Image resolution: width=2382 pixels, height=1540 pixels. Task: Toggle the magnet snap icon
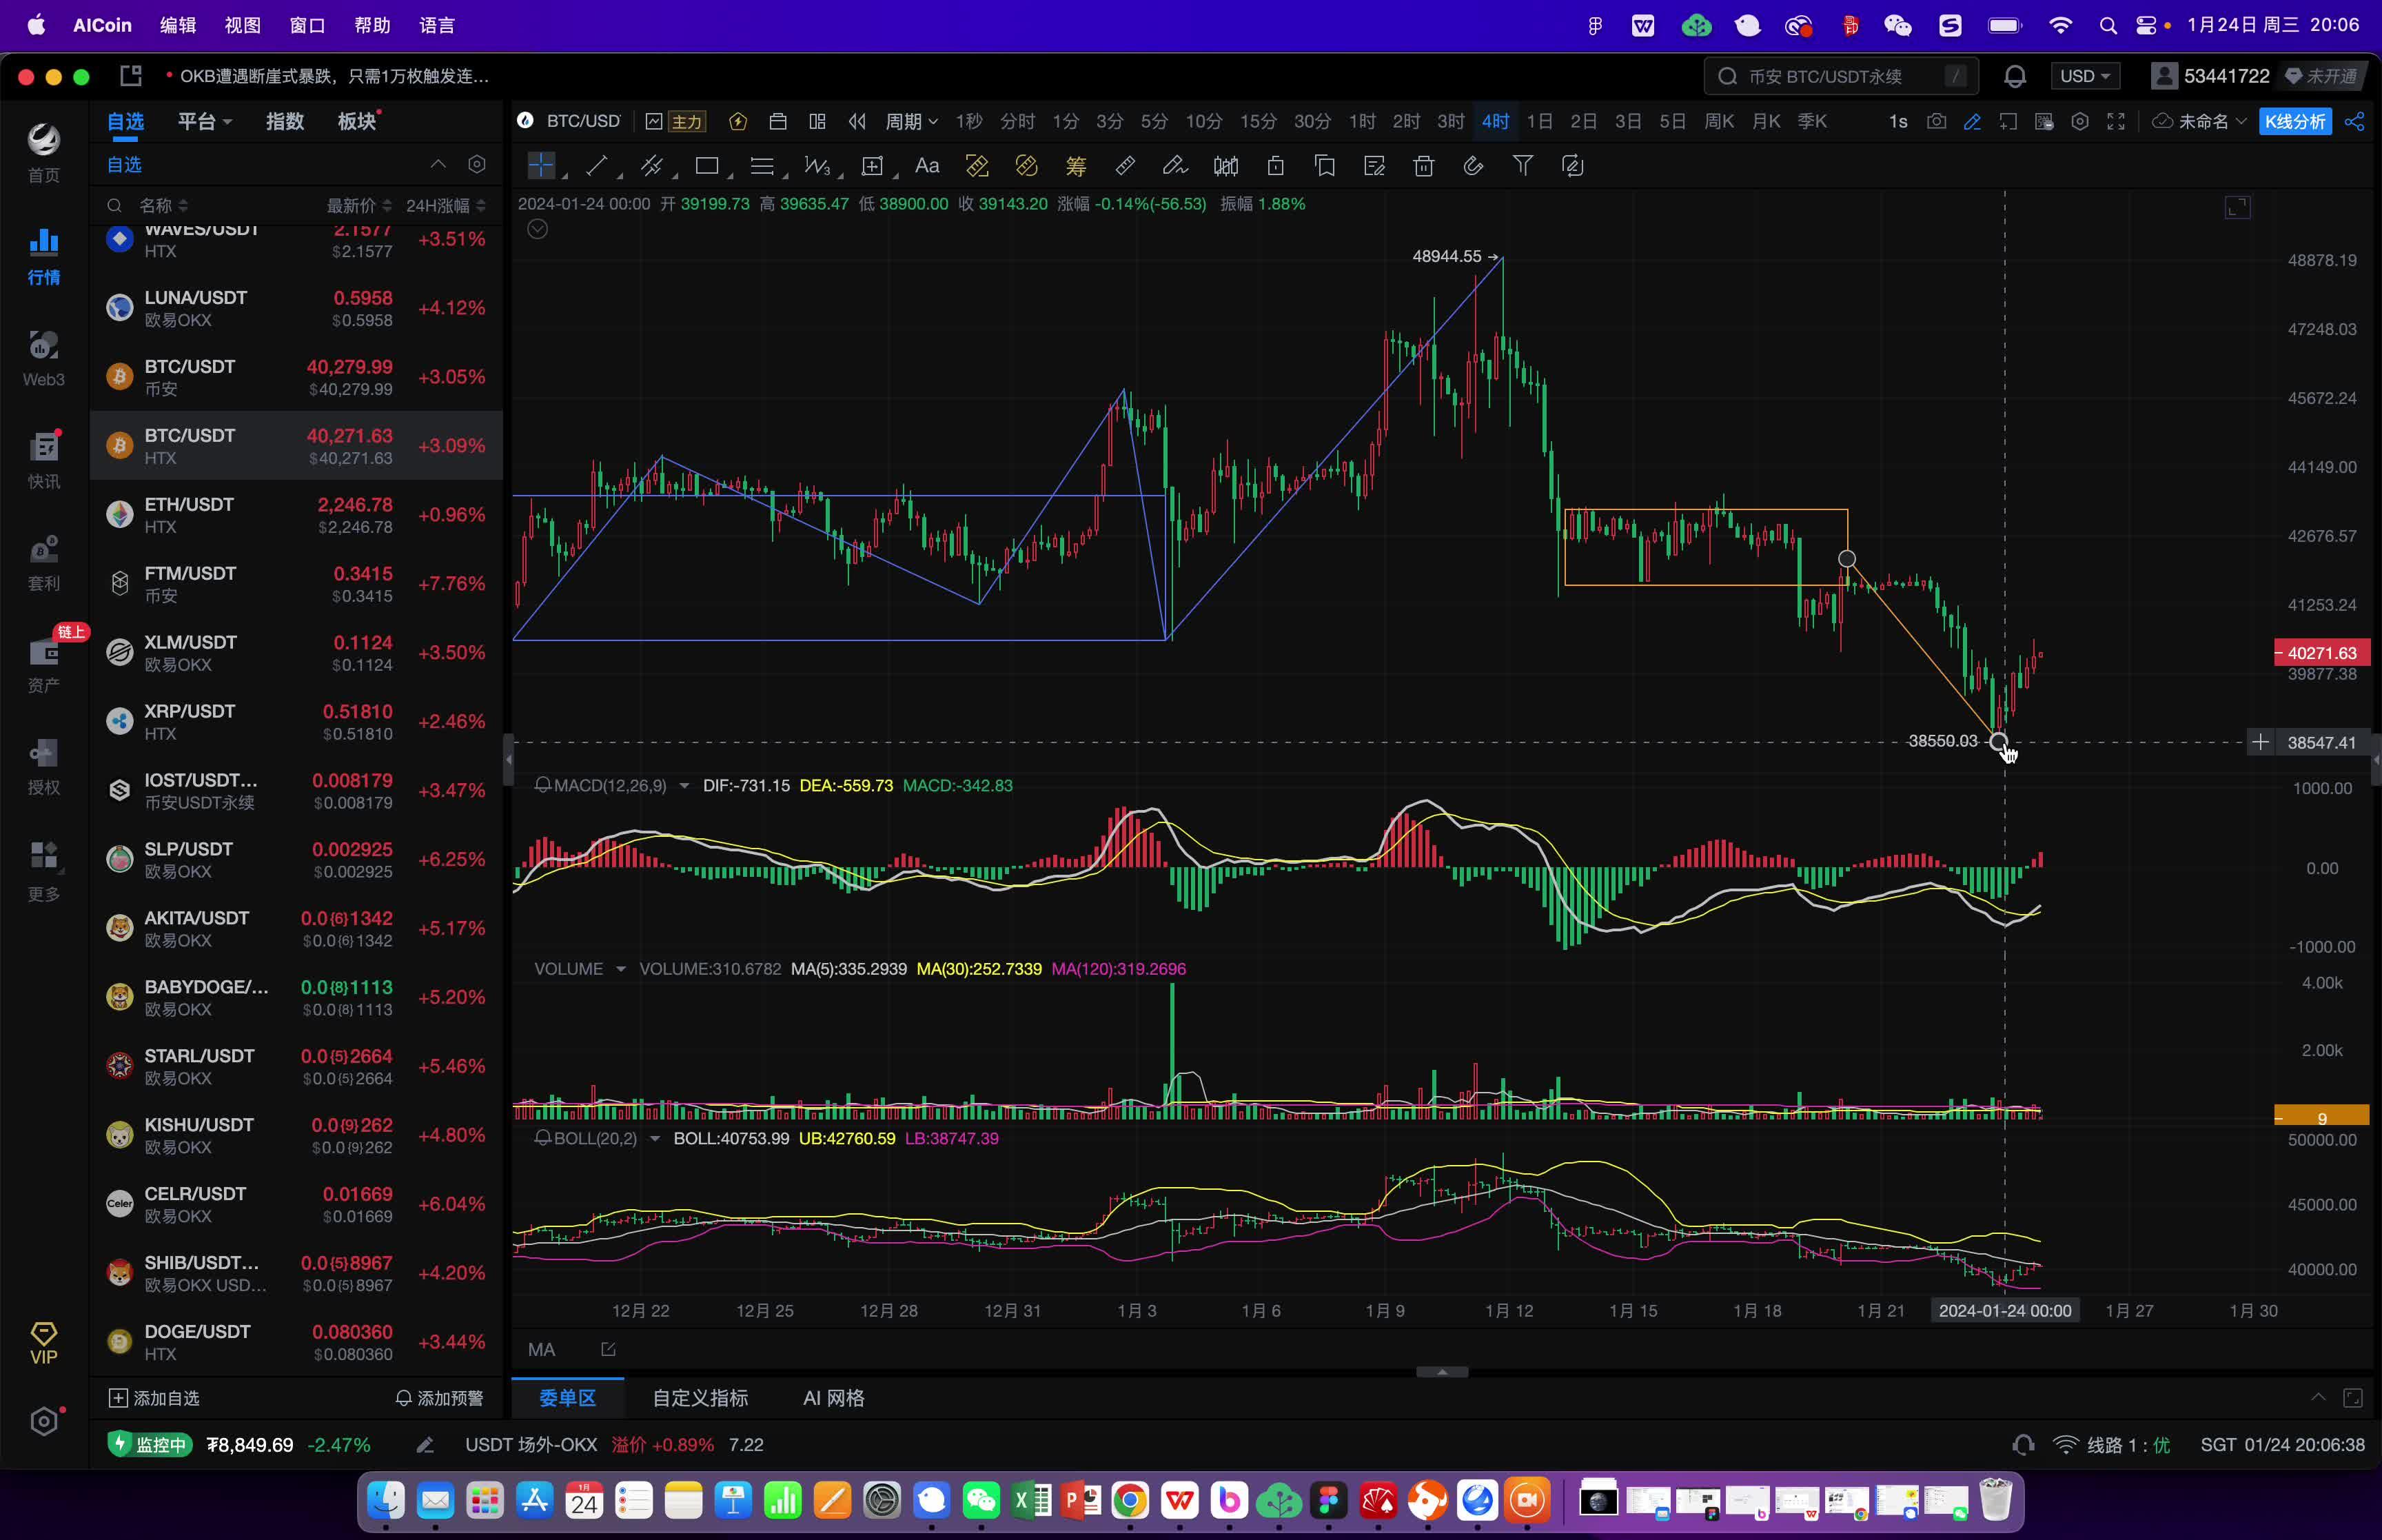point(1474,166)
